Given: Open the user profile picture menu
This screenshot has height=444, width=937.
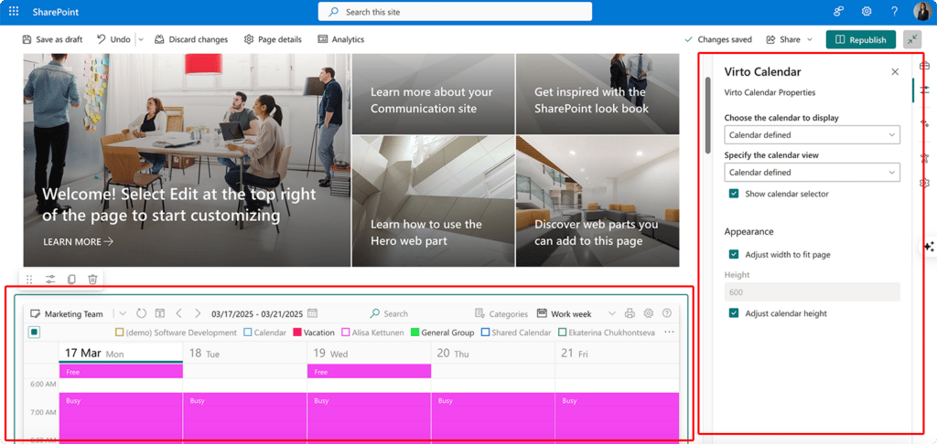Looking at the screenshot, I should coord(922,11).
